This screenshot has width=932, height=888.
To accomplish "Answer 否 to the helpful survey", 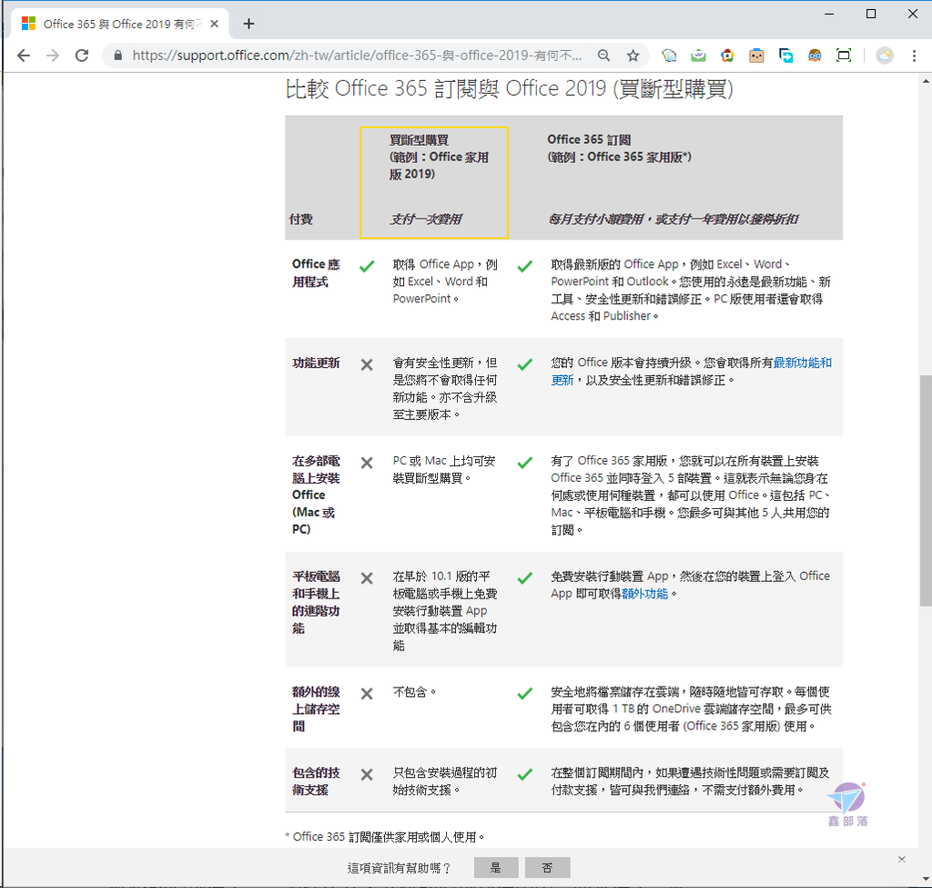I will [x=547, y=867].
